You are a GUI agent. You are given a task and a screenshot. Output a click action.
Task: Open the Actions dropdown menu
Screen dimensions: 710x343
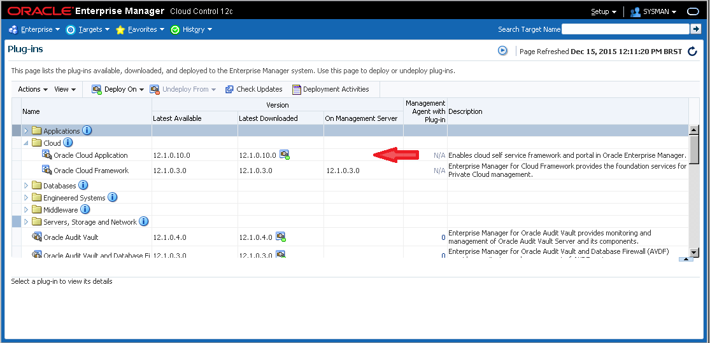pyautogui.click(x=32, y=89)
